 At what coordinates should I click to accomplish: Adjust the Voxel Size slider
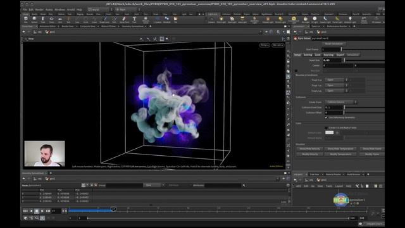364,60
